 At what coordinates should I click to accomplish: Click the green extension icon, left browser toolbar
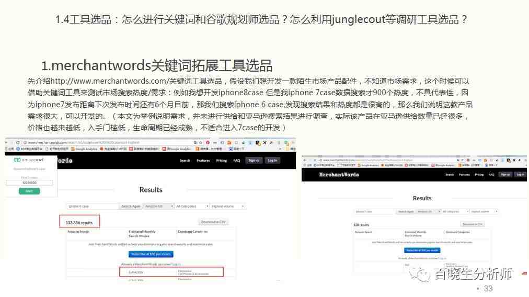tap(286, 143)
